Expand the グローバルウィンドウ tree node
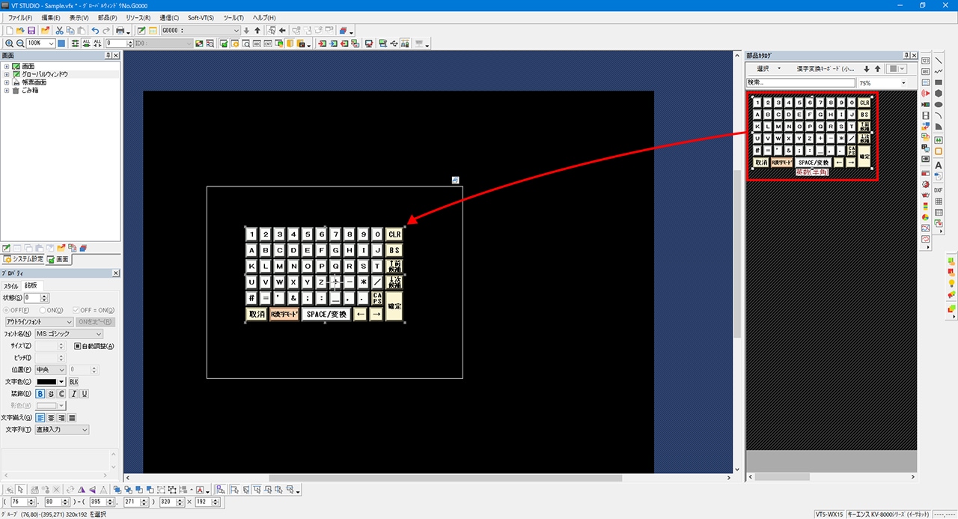Screen dimensions: 958x519 point(7,74)
